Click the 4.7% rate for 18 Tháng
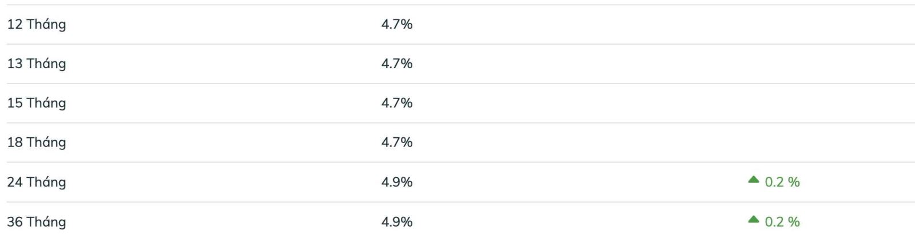Screen dimensions: 915x238 point(397,142)
